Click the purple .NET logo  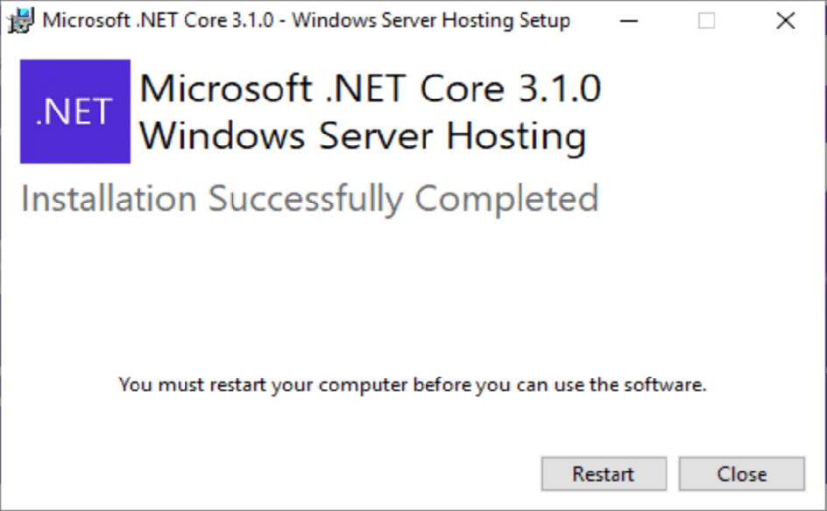point(75,111)
